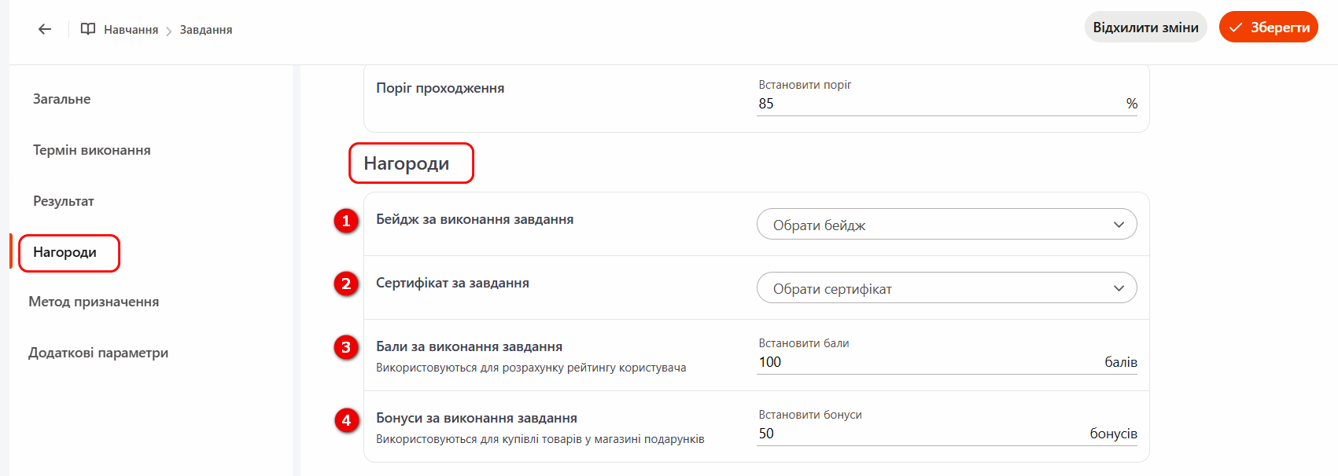1338x476 pixels.
Task: Click red marker number 3
Action: point(346,347)
